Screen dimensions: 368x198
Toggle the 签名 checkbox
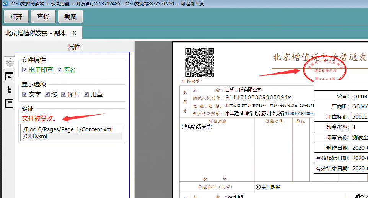59,70
